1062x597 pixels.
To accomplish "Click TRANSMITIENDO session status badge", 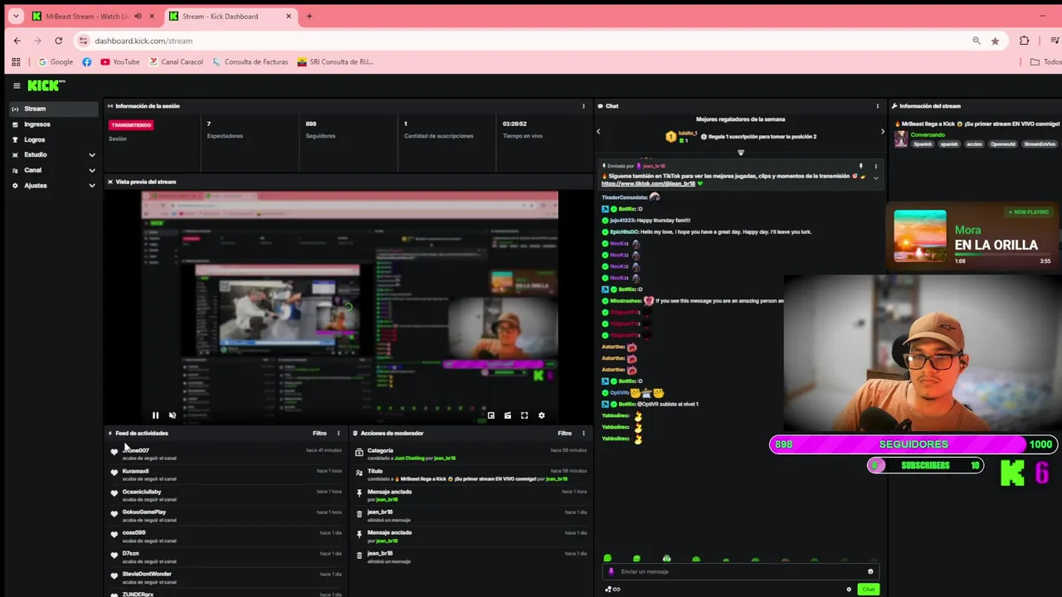I will [x=131, y=124].
